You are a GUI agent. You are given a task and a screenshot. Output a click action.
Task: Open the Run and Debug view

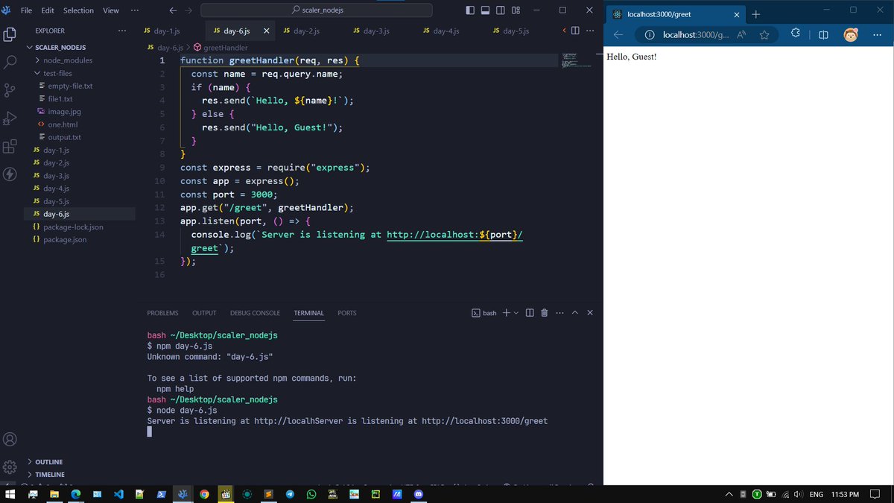pyautogui.click(x=10, y=118)
